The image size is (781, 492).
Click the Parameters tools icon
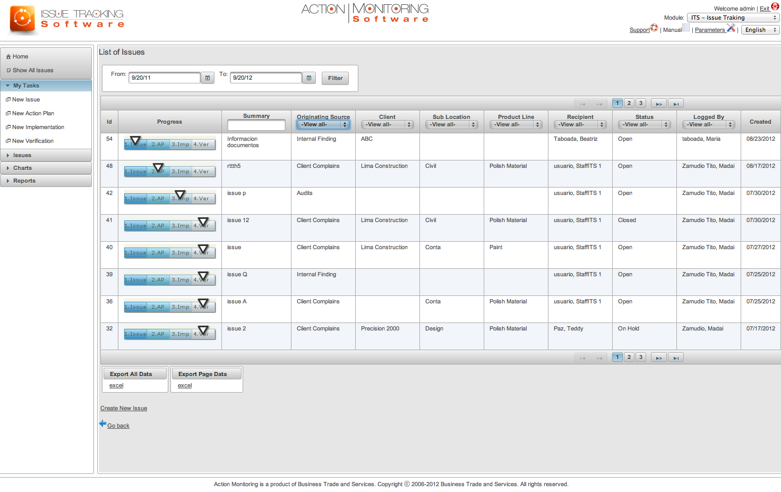pyautogui.click(x=731, y=28)
